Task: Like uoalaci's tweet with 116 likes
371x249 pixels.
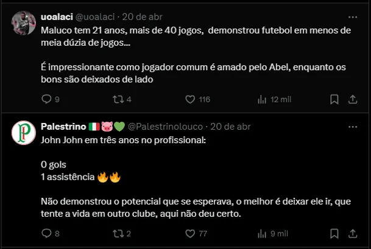Action: pyautogui.click(x=189, y=99)
